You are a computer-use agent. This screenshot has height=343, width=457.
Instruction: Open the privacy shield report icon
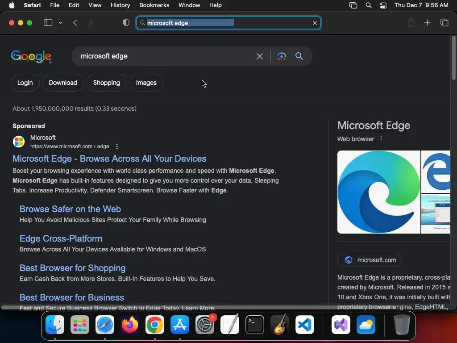coord(126,23)
